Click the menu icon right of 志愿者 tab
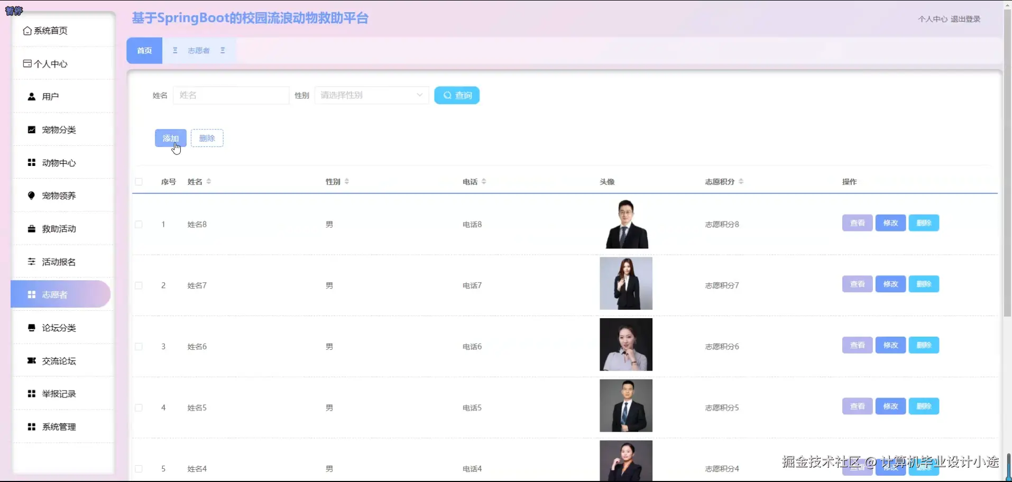Viewport: 1012px width, 482px height. click(x=223, y=50)
